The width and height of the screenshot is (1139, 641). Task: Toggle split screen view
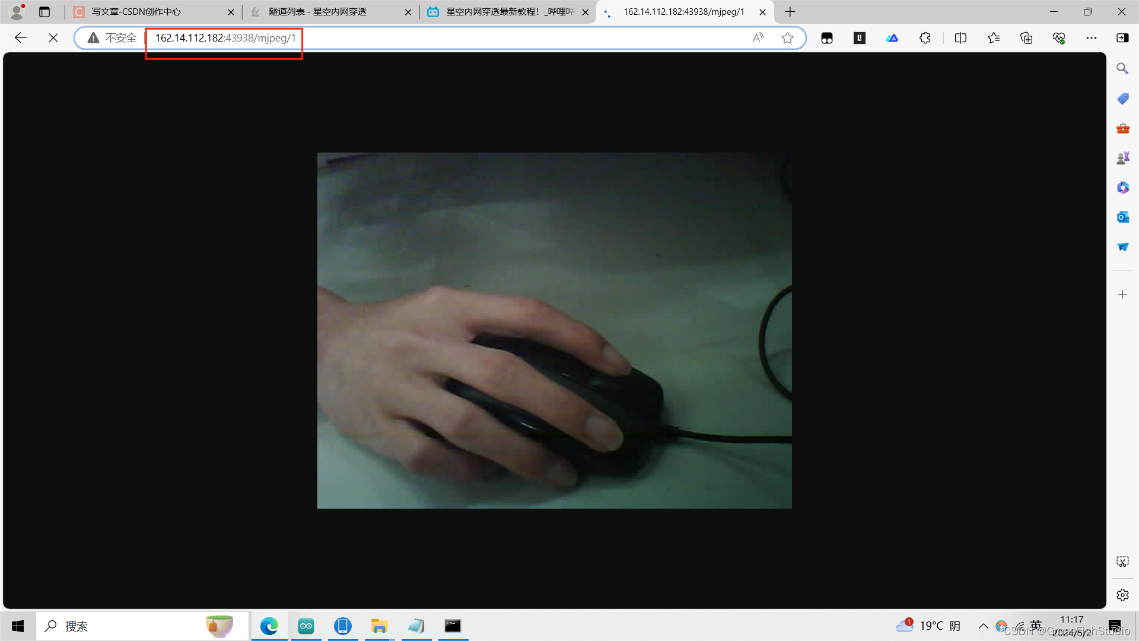(x=961, y=37)
